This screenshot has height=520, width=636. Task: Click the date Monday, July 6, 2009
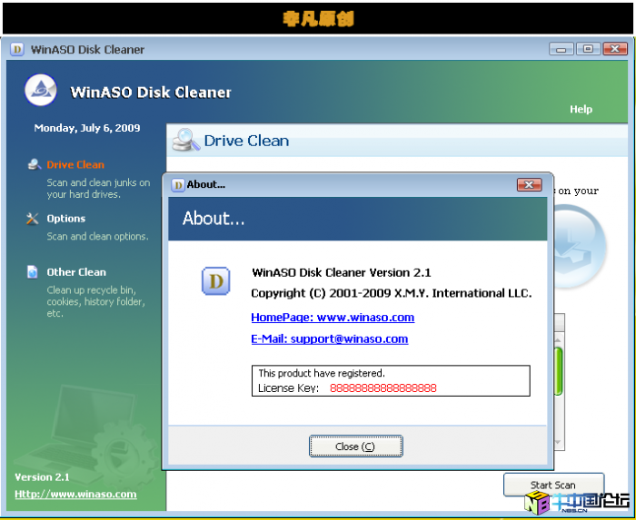[x=87, y=128]
